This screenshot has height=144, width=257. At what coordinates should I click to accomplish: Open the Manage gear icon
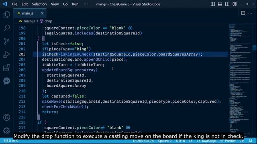click(6, 131)
